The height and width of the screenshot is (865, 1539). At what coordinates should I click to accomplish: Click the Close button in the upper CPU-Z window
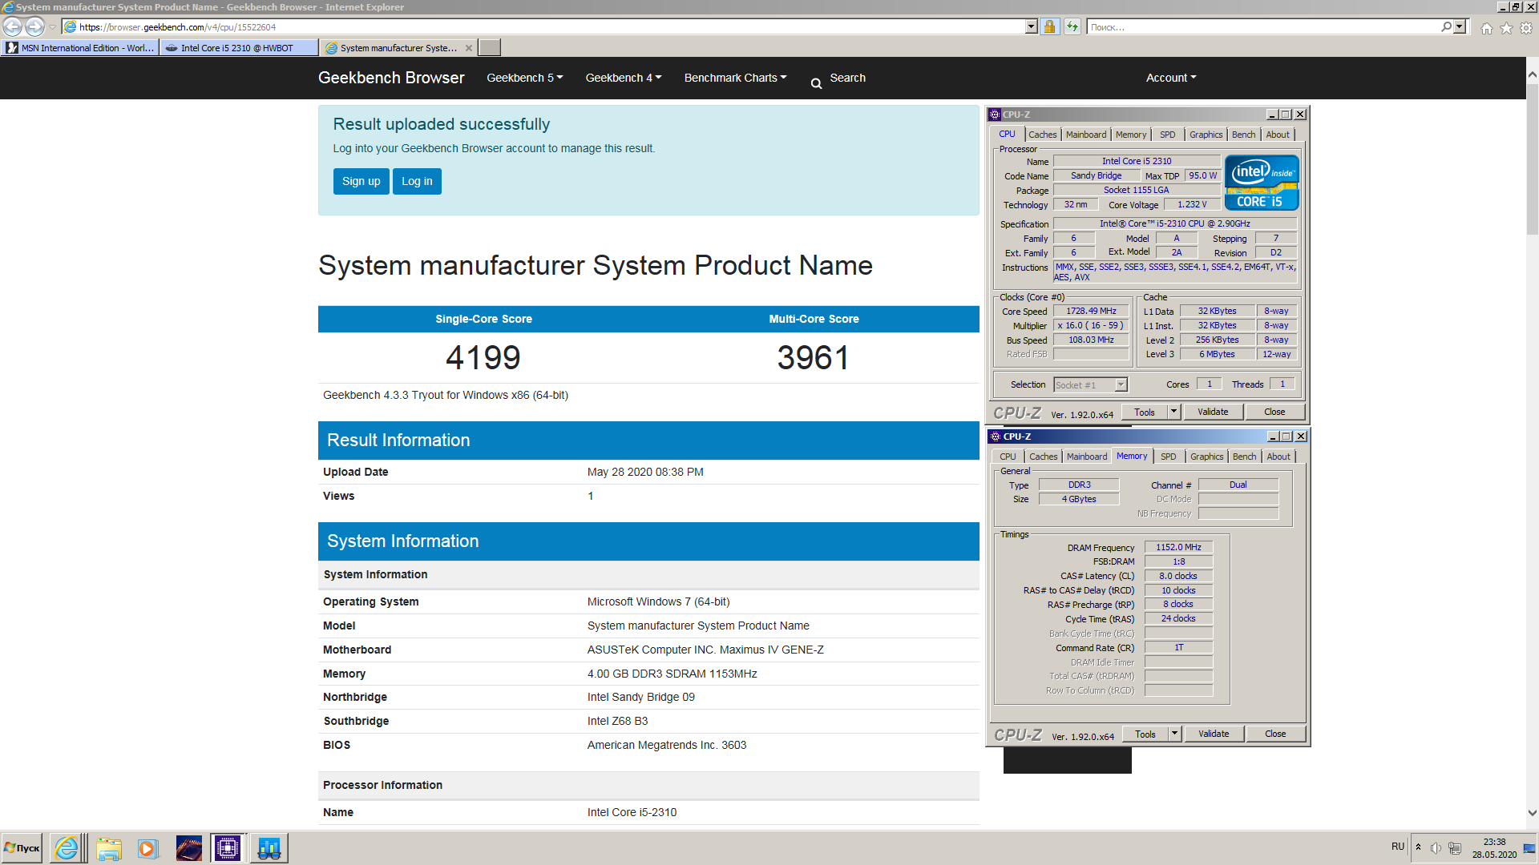tap(1274, 412)
